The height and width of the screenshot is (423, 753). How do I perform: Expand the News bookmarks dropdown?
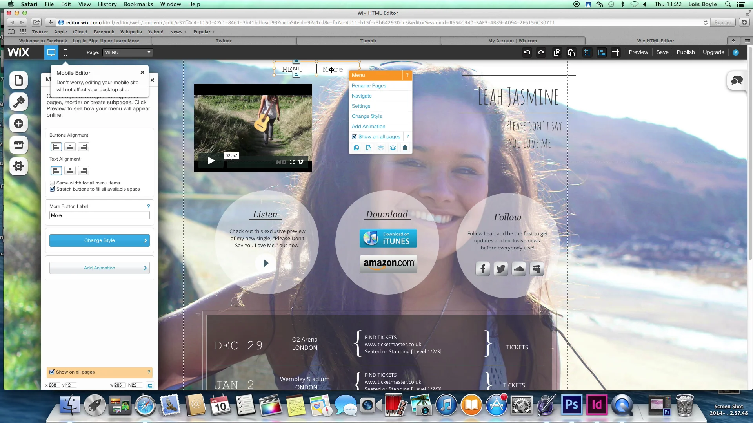point(178,32)
